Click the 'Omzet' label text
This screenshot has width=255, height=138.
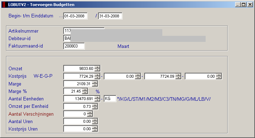[15, 68]
